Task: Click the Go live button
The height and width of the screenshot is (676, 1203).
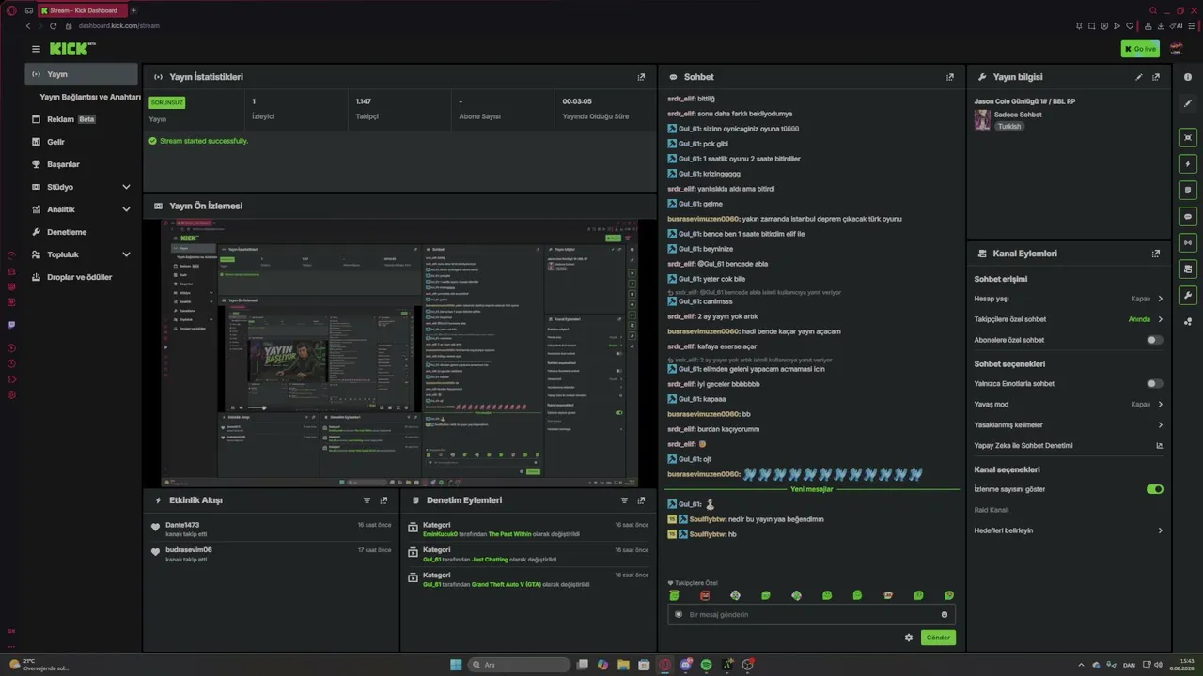Action: 1140,49
